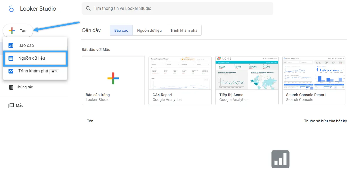Open the GA4 Report template thumbnail
Screen dimensions: 347x172
pos(180,80)
